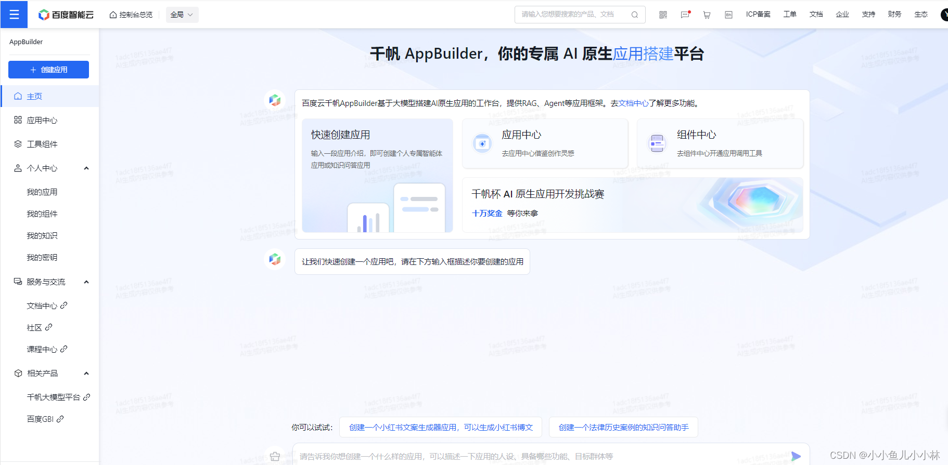
Task: Open ICP备案 menu item
Action: point(758,15)
